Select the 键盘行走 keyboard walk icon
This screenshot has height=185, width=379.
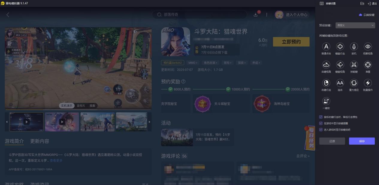(x=340, y=47)
